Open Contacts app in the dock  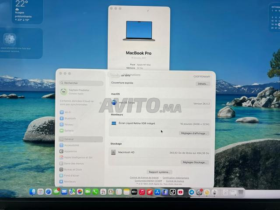(x=111, y=192)
